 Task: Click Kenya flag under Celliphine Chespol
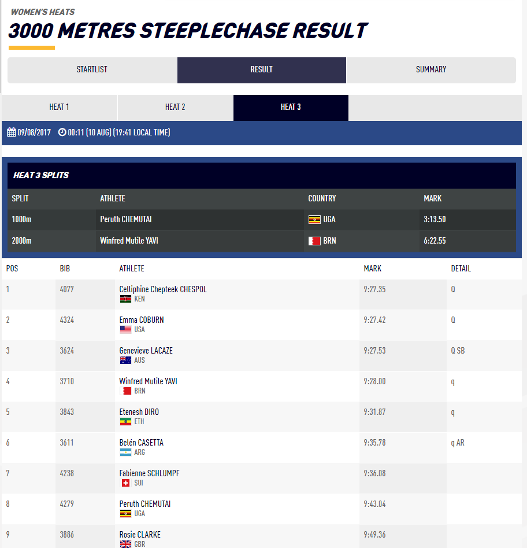click(x=125, y=299)
